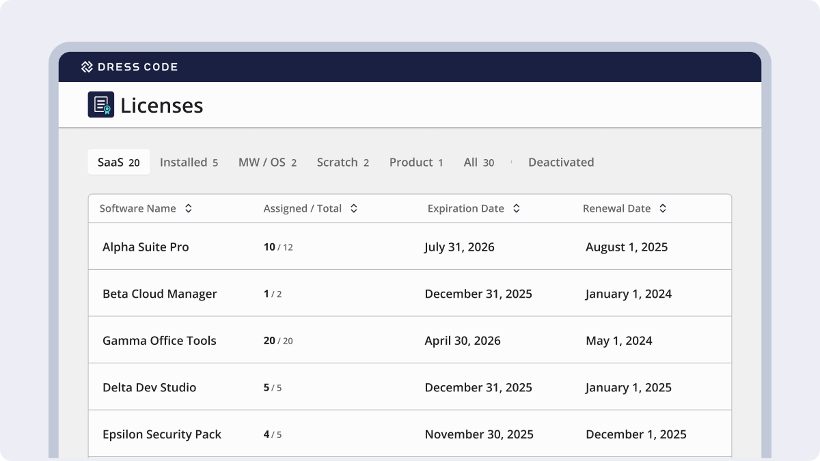Open the Deactivated tab
This screenshot has height=461, width=820.
point(561,163)
